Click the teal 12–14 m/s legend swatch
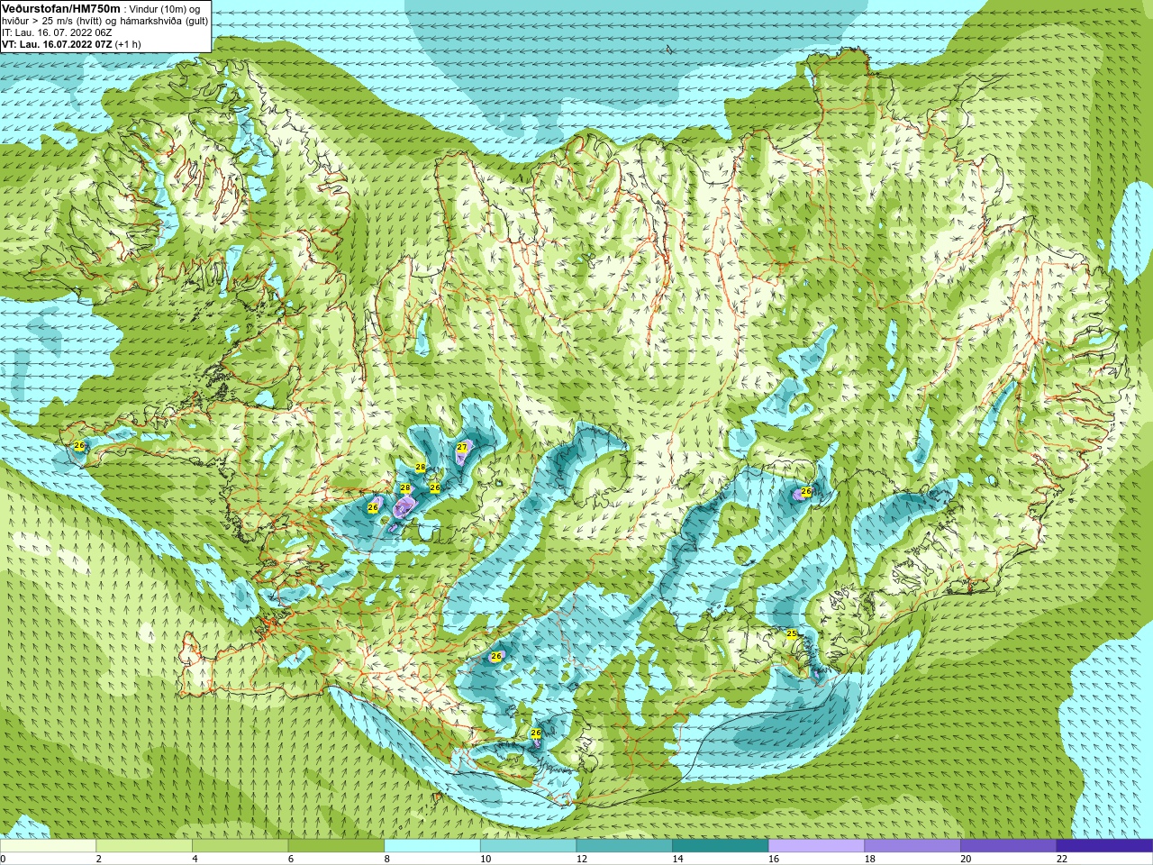Image resolution: width=1153 pixels, height=865 pixels. pos(624,846)
